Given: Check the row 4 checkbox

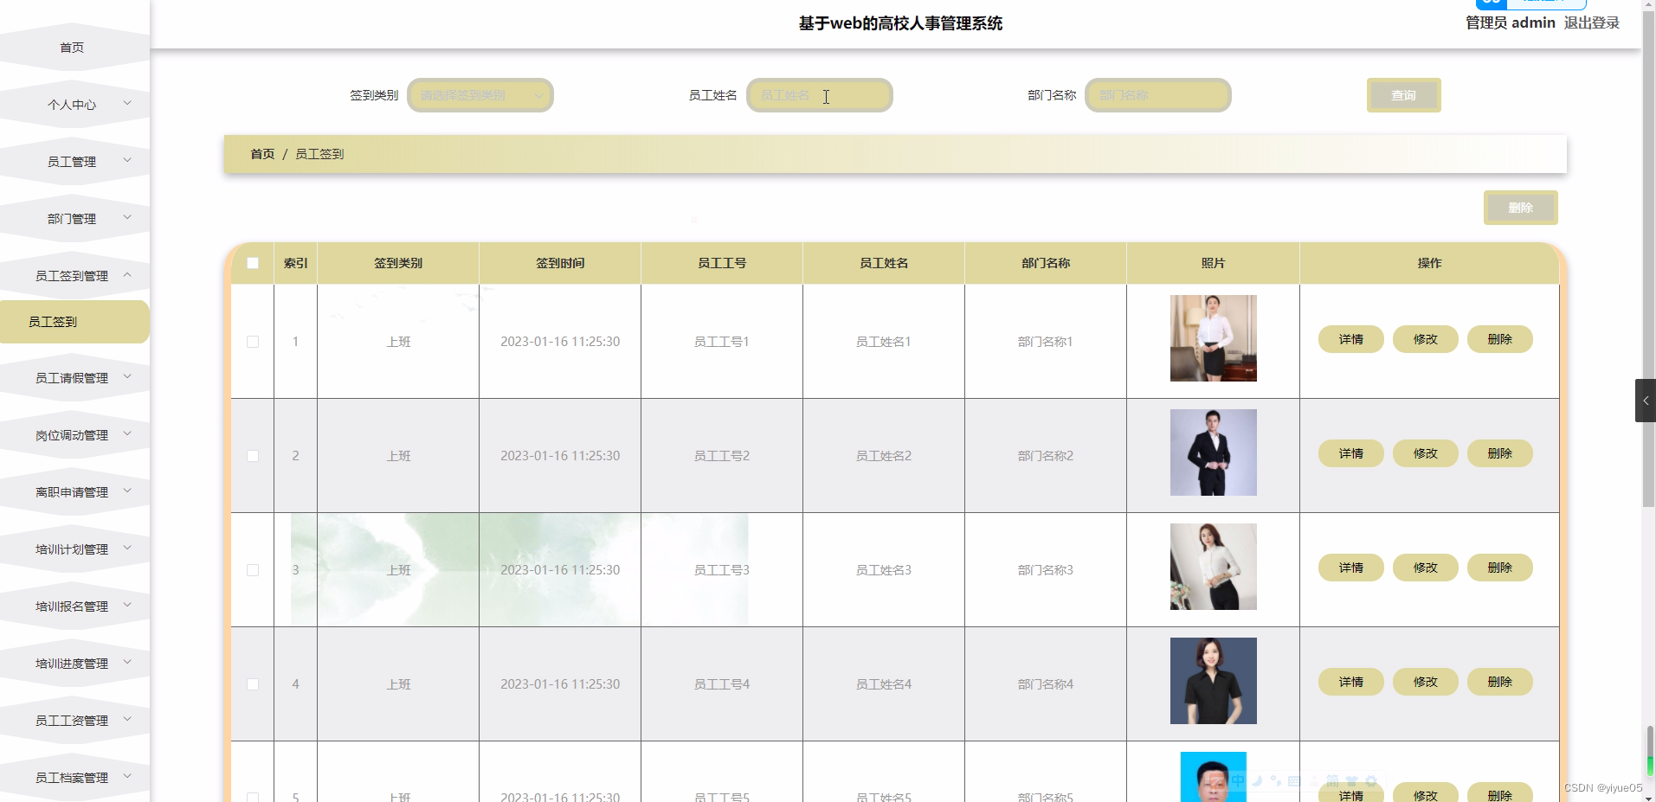Looking at the screenshot, I should tap(253, 684).
